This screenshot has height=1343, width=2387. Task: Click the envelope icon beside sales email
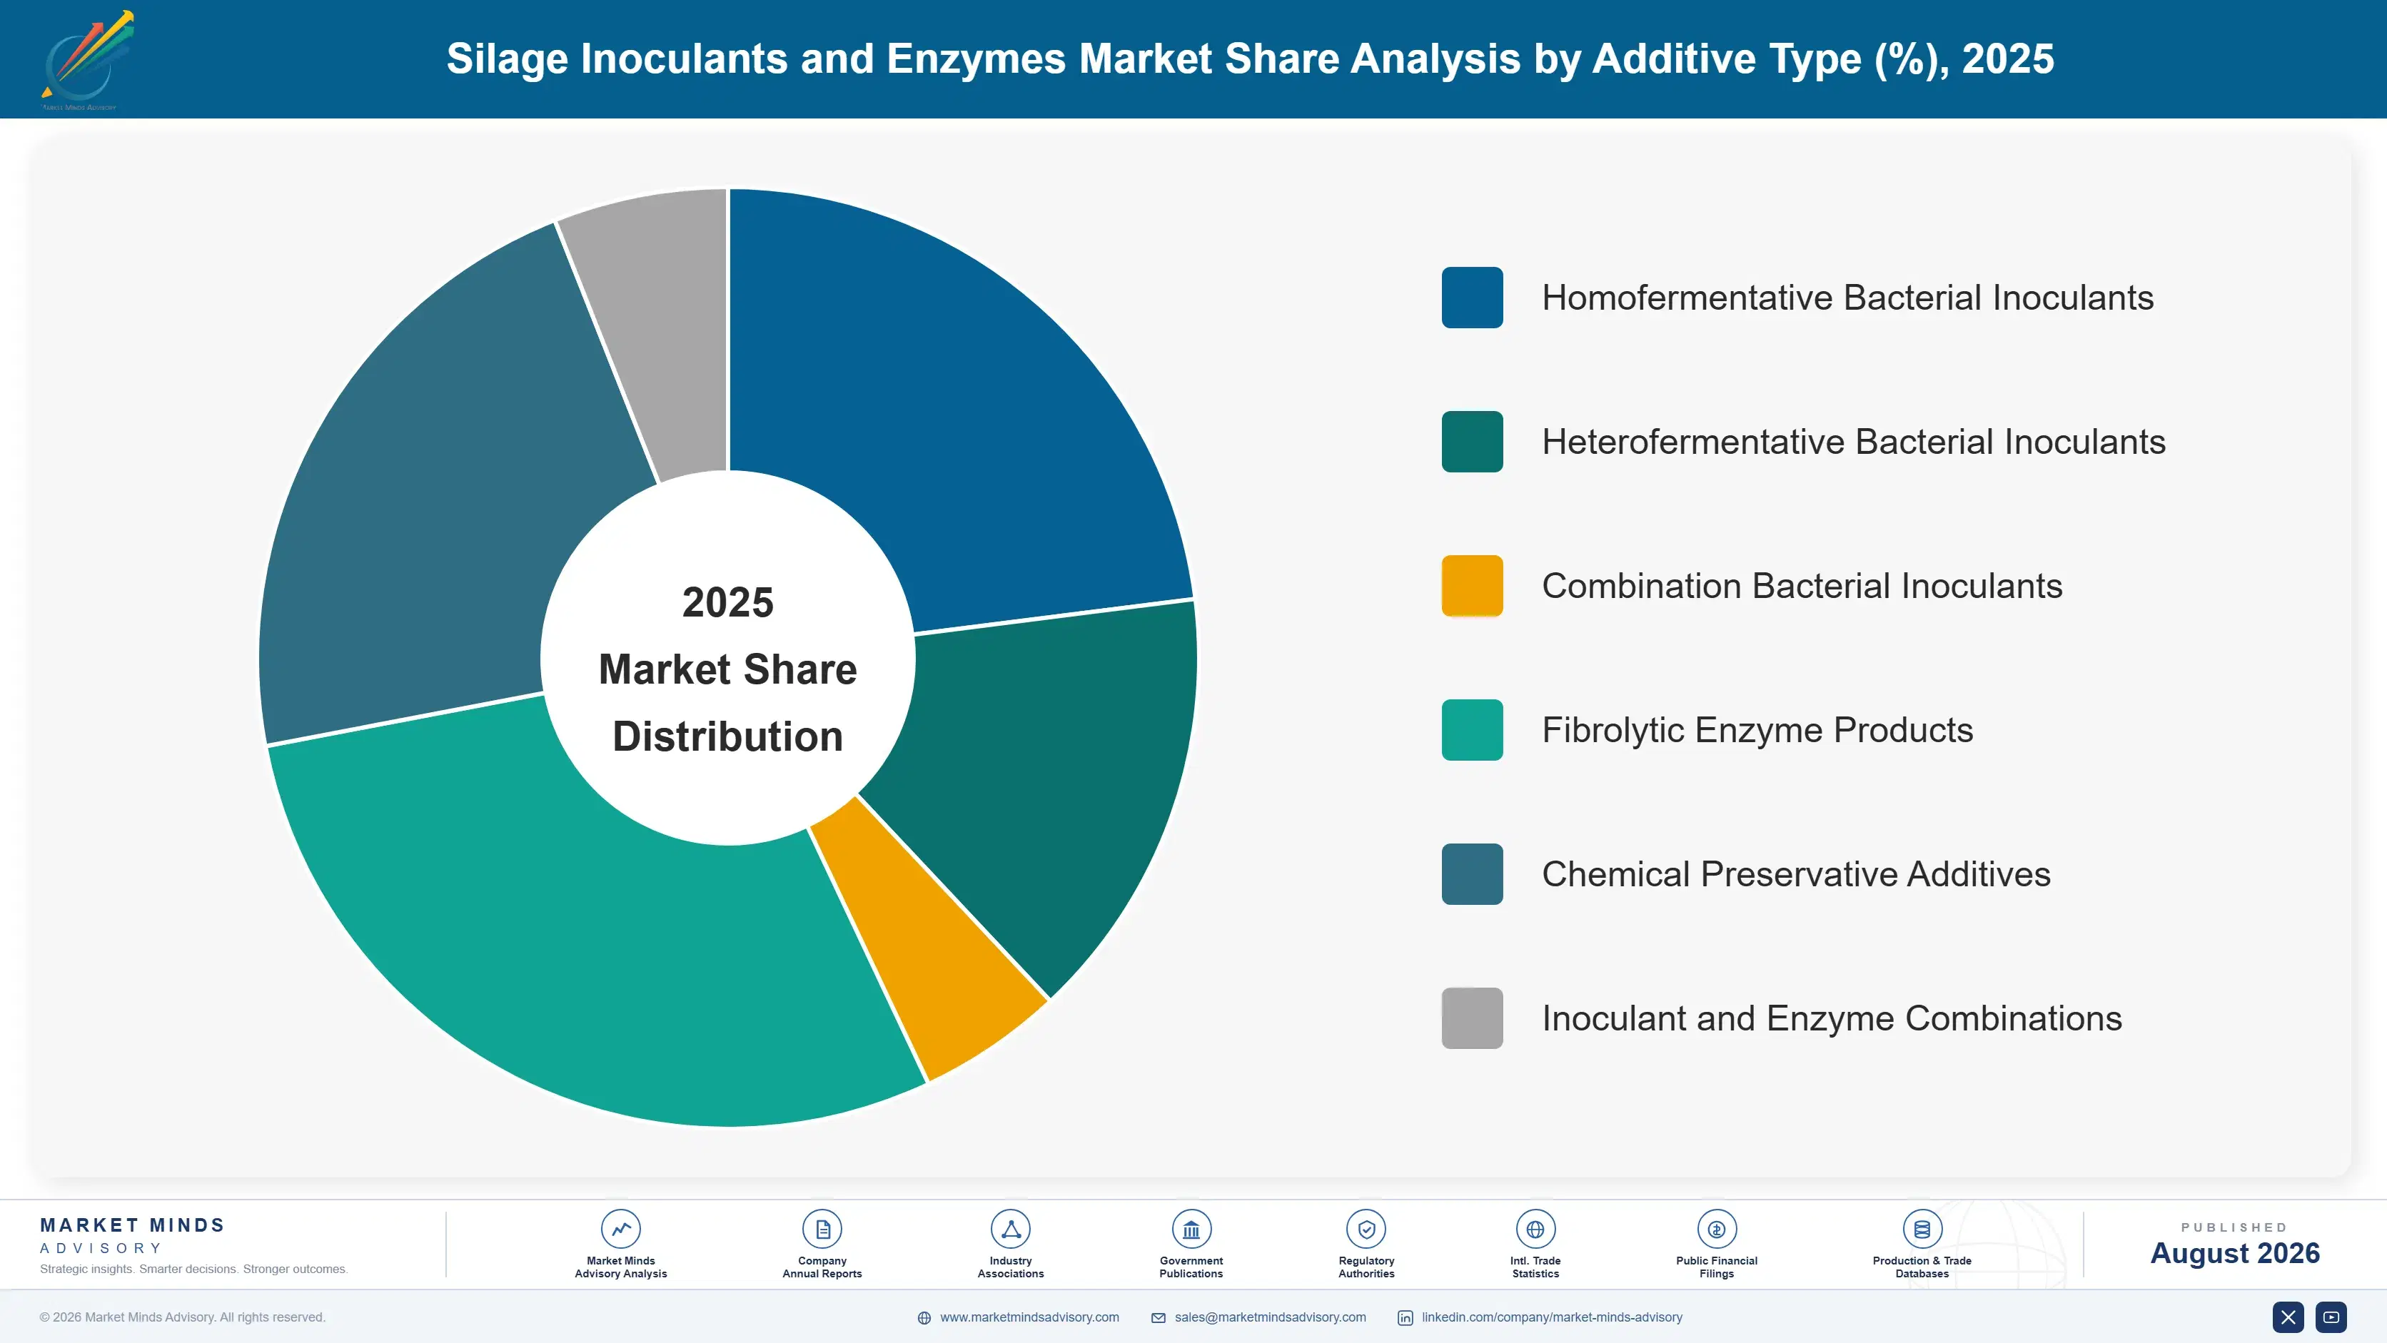(x=1159, y=1317)
